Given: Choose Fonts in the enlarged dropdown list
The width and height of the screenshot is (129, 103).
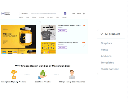Looking at the screenshot, I should tap(104, 50).
